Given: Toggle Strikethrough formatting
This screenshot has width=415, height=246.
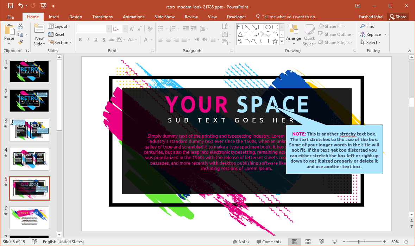Looking at the screenshot, I should point(112,40).
